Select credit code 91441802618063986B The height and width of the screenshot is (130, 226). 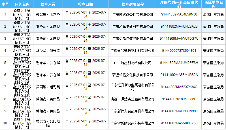[179, 99]
